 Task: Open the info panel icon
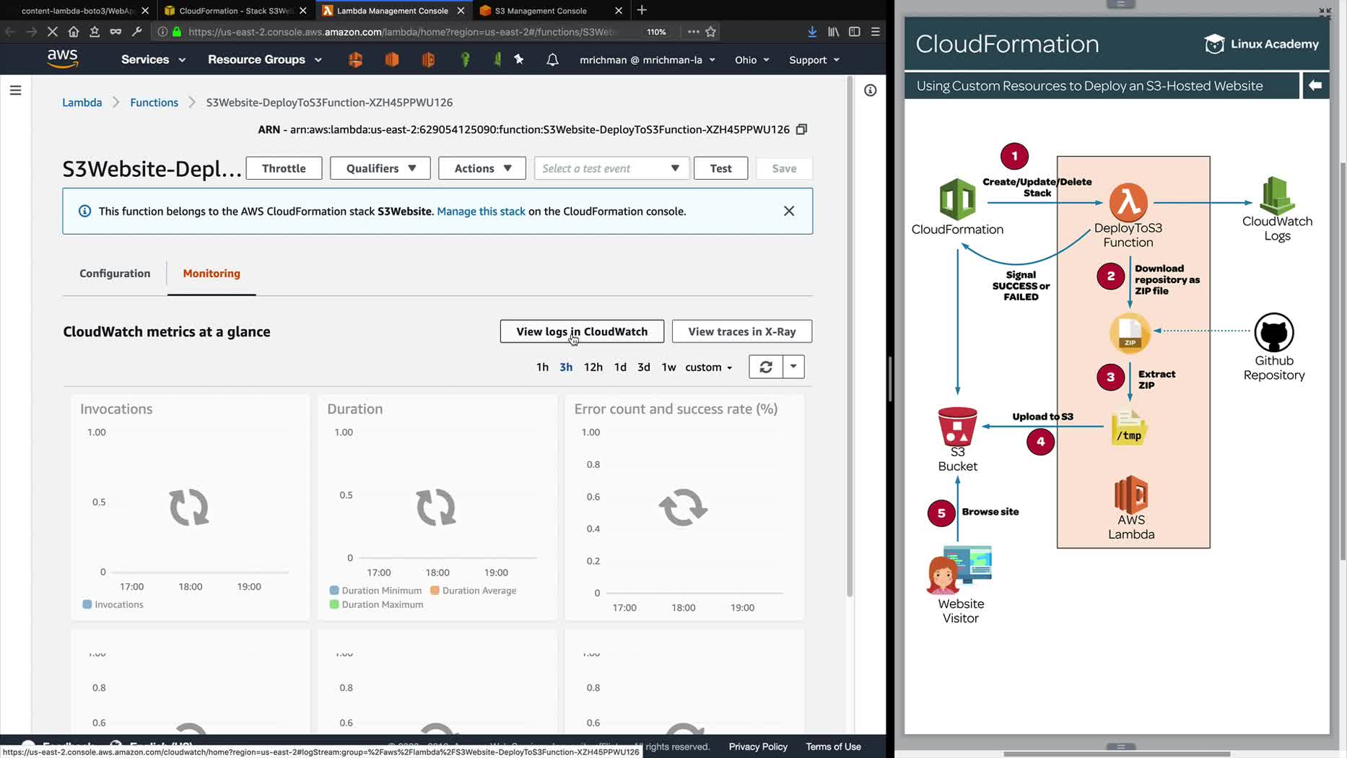coord(871,90)
